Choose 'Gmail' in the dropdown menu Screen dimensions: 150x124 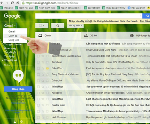[12, 32]
